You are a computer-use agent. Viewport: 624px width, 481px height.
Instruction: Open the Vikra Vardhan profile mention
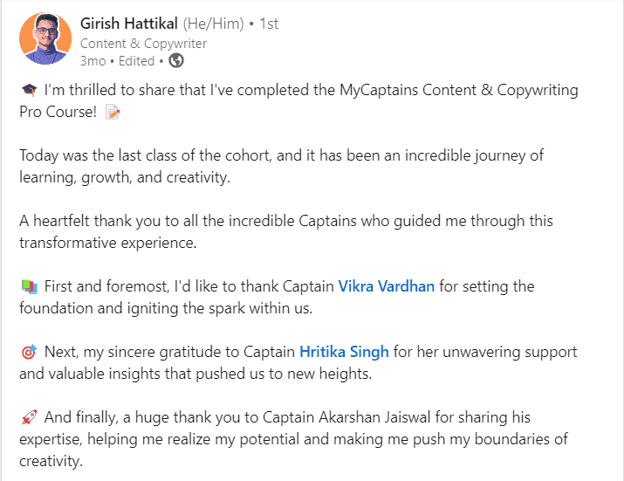coord(386,286)
